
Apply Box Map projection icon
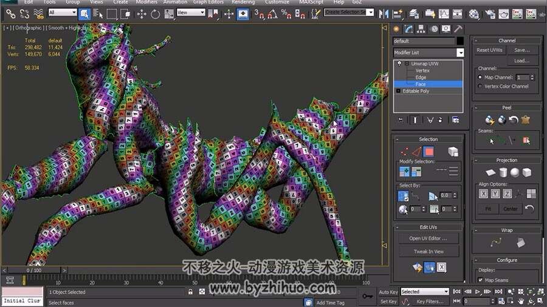527,173
